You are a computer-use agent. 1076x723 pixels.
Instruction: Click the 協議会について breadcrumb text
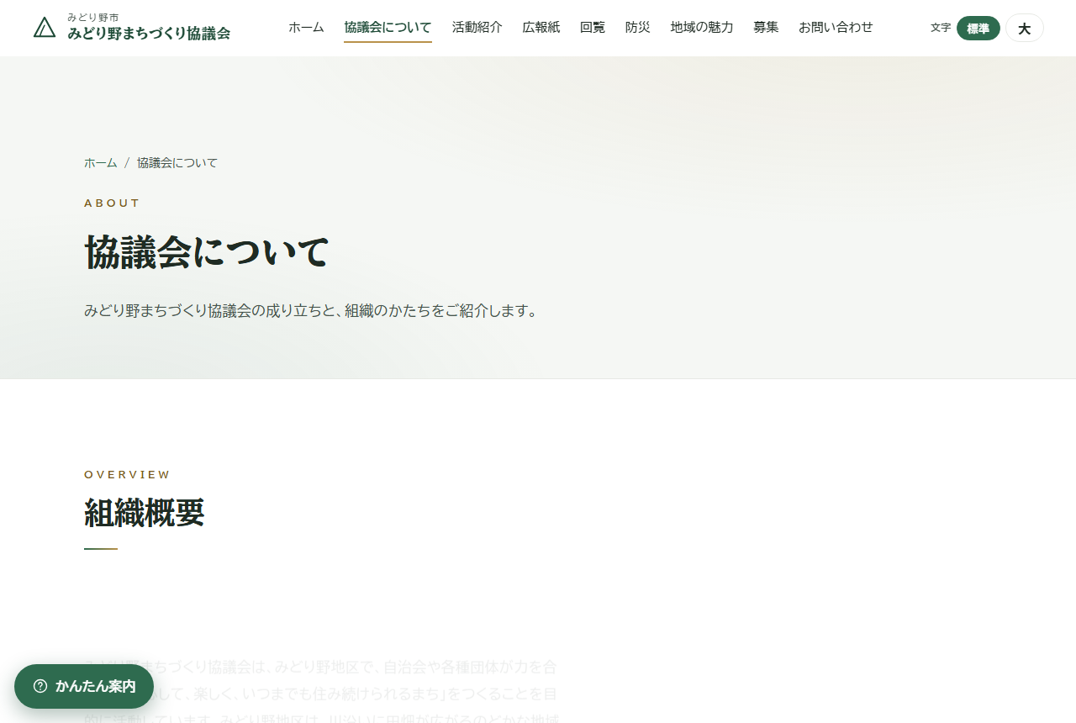pyautogui.click(x=177, y=163)
